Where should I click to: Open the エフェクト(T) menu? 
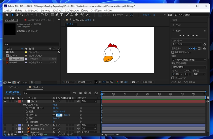click(x=57, y=10)
